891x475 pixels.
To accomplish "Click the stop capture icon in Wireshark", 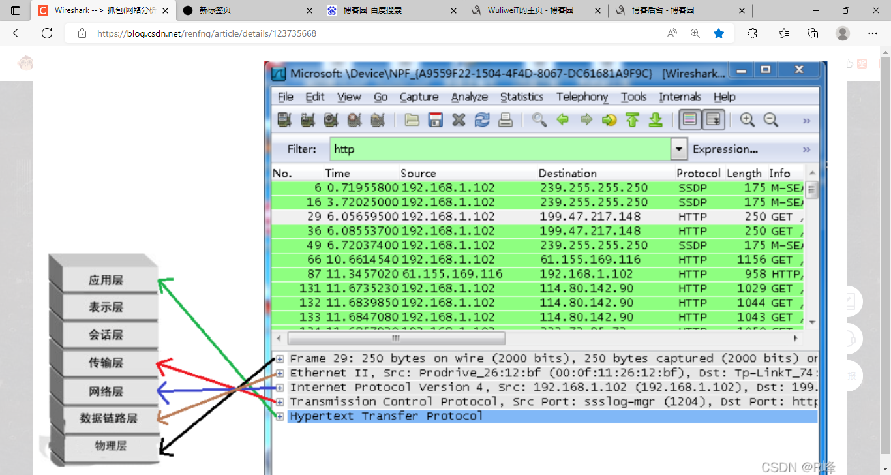I will [354, 120].
